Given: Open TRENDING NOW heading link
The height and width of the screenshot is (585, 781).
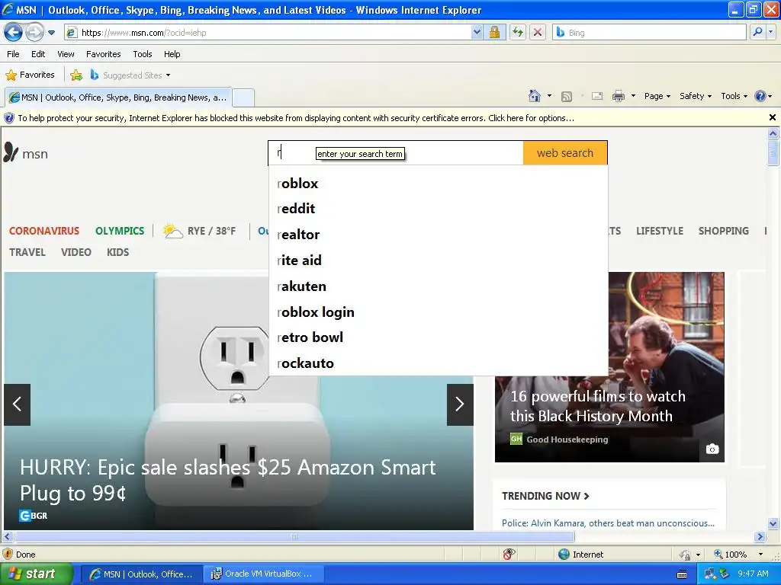Looking at the screenshot, I should [545, 496].
